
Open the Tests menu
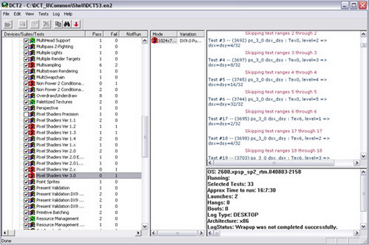point(44,14)
